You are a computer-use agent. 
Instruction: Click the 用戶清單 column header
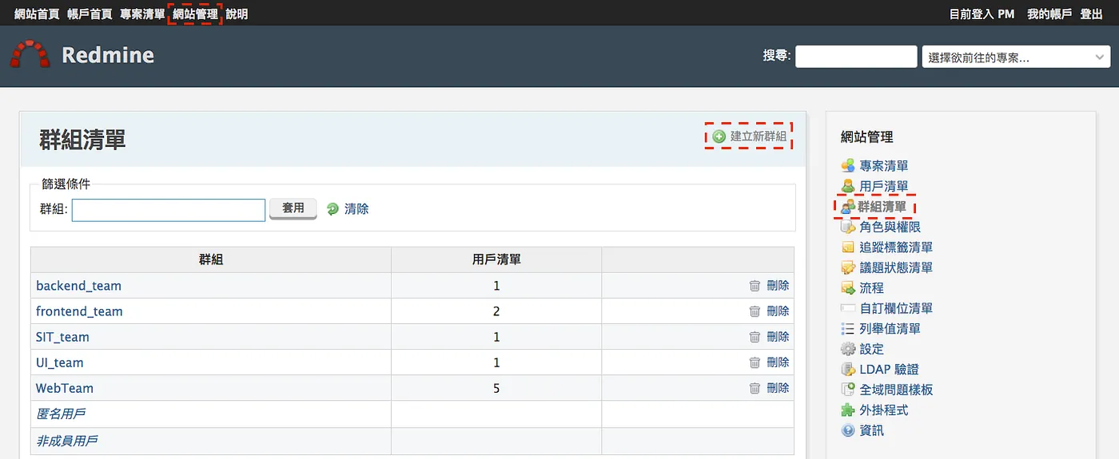click(496, 259)
